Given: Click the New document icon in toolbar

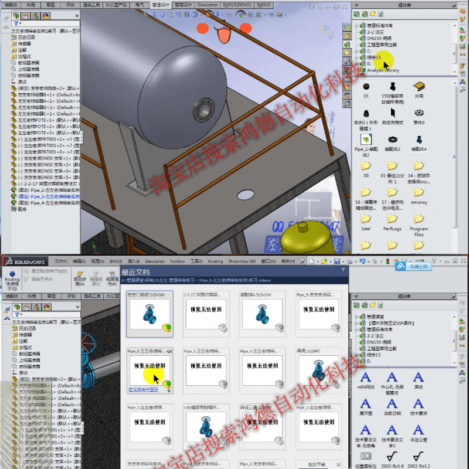Looking at the screenshot, I should [312, 261].
